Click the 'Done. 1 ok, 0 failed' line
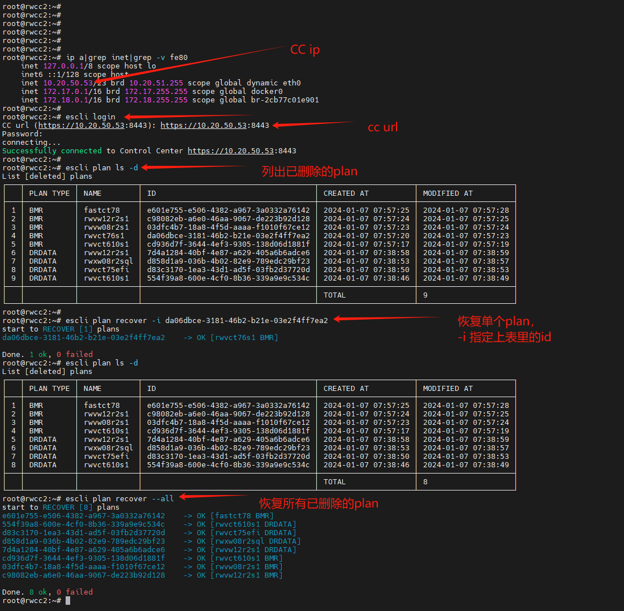 (48, 355)
